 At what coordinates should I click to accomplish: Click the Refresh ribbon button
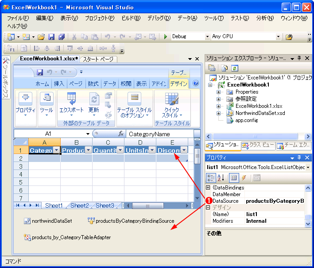pos(94,105)
